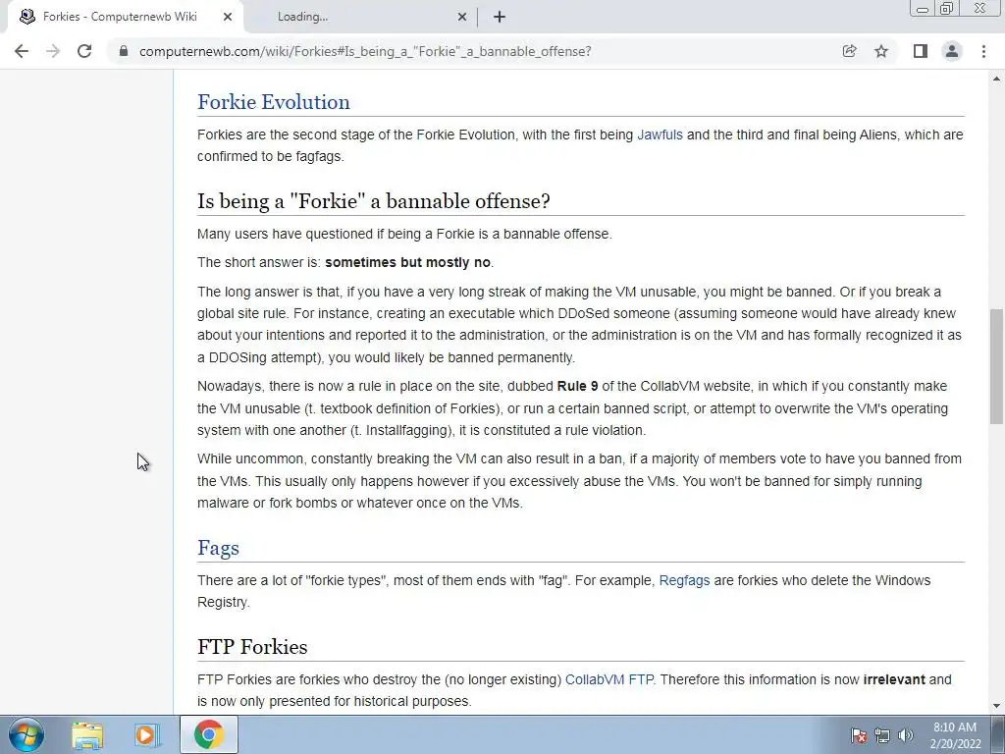View site info via the padlock icon
This screenshot has height=754, width=1005.
[x=124, y=51]
